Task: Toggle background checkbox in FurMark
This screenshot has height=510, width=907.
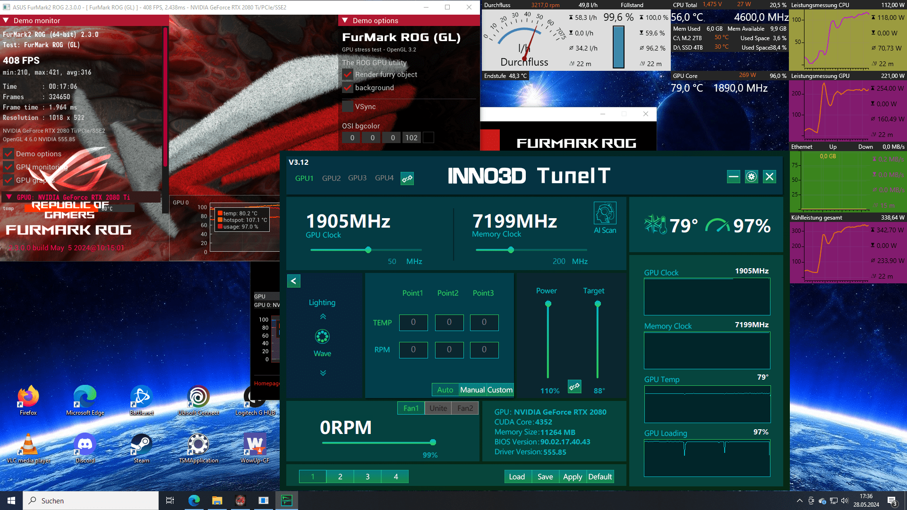Action: [348, 88]
